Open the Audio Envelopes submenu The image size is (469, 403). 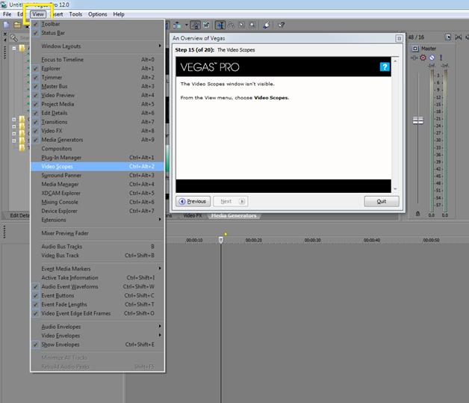pyautogui.click(x=97, y=327)
